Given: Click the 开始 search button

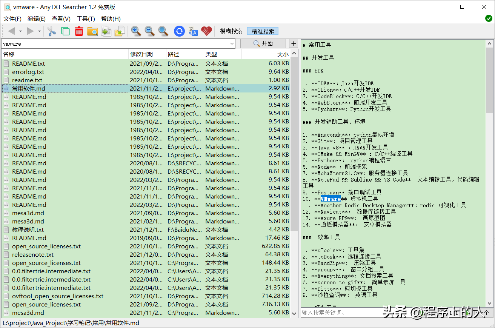Looking at the screenshot, I should pyautogui.click(x=263, y=43).
